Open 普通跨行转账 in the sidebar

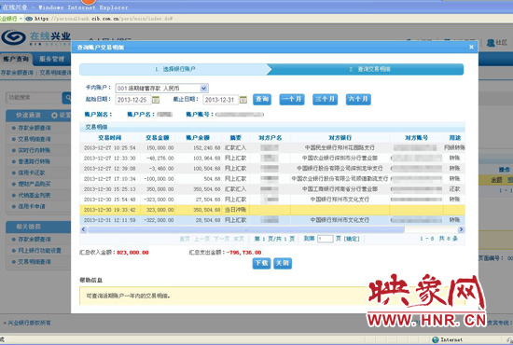[x=35, y=161]
